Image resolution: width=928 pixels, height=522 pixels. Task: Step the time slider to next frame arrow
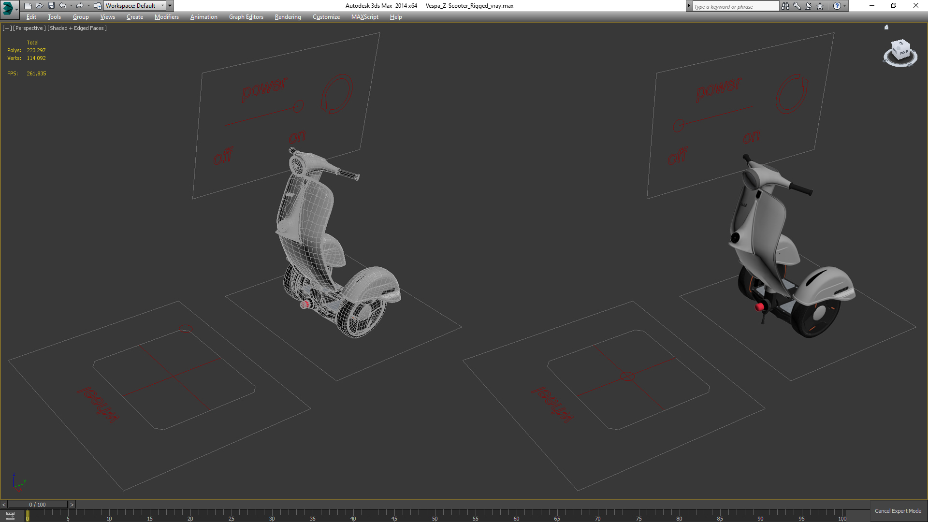[x=72, y=505]
